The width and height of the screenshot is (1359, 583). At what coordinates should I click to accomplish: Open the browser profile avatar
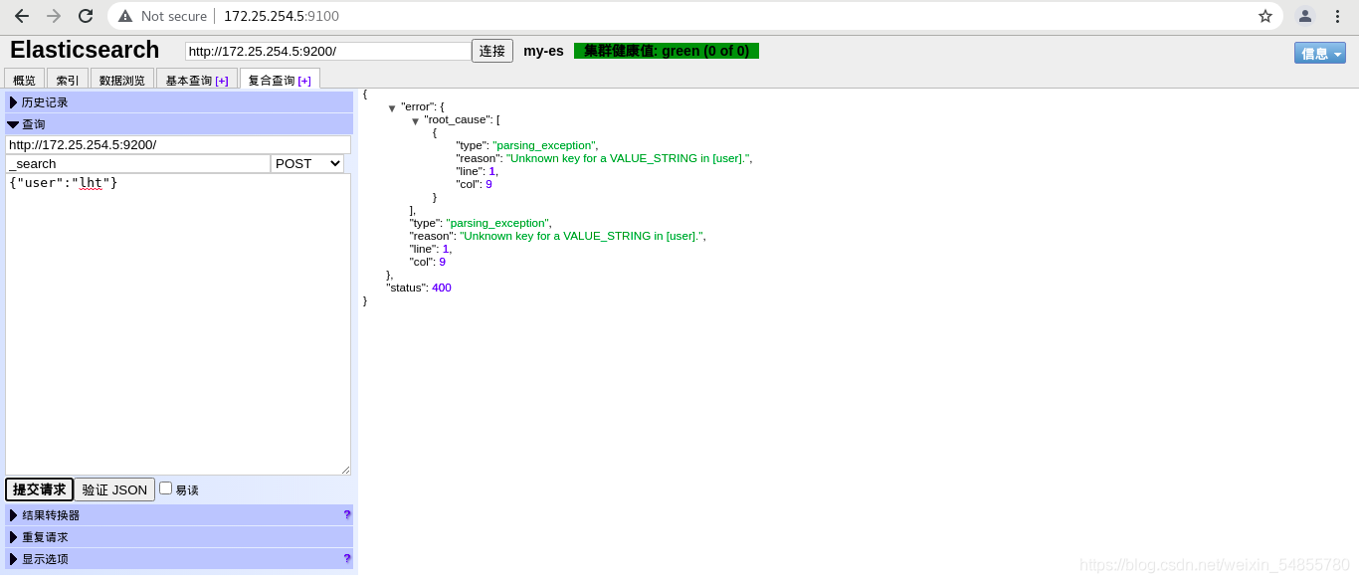1305,16
